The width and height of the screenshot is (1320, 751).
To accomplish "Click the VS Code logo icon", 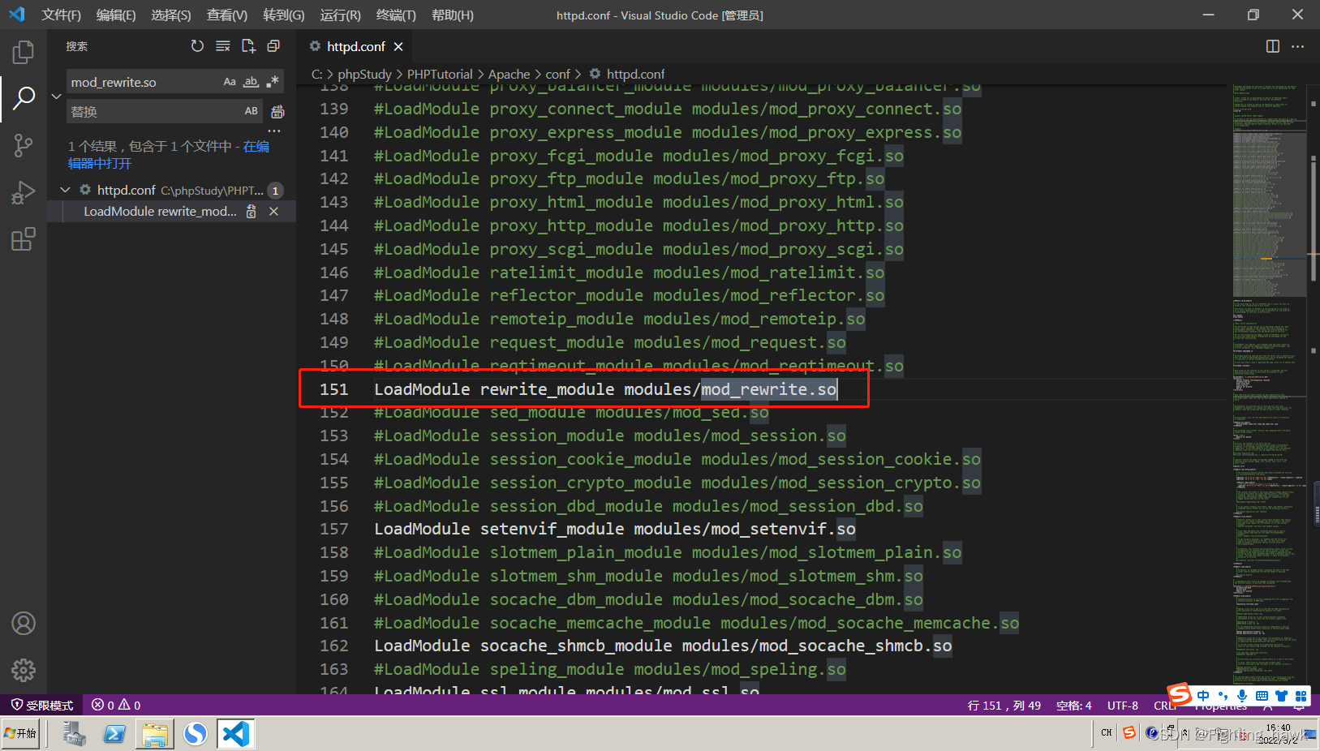I will [x=17, y=15].
